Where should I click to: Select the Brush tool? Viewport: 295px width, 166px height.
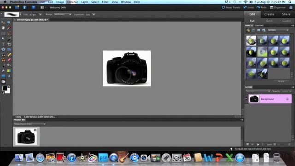3,65
